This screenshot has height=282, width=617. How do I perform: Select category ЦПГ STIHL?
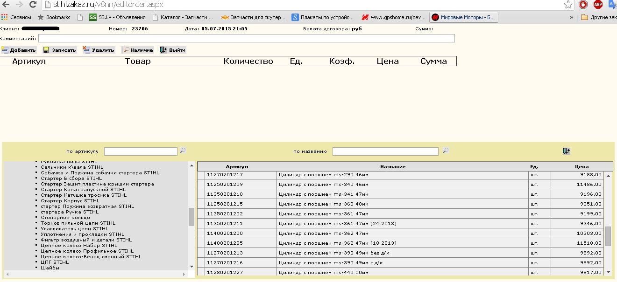pyautogui.click(x=55, y=262)
